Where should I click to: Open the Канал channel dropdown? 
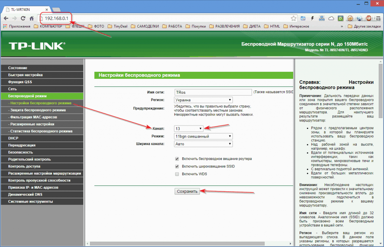coord(189,129)
